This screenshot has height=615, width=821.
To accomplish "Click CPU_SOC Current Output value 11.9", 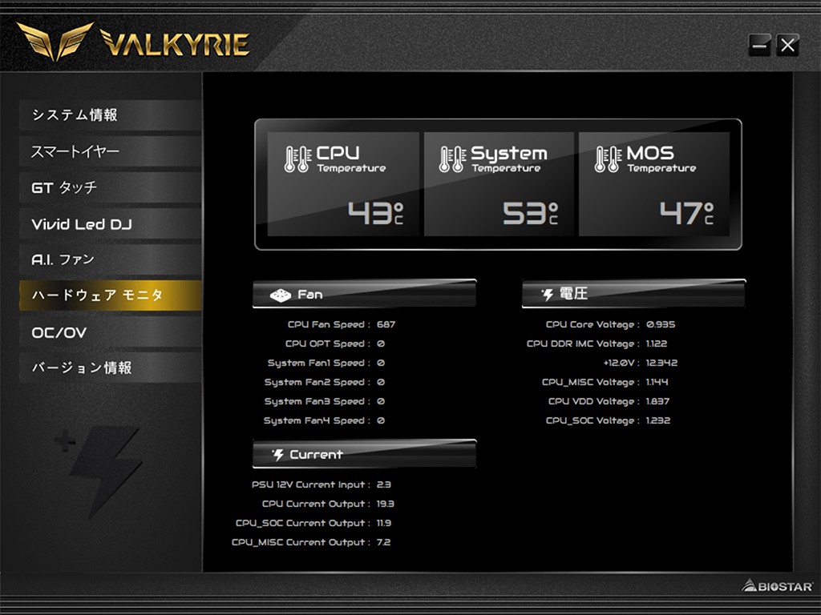I will pyautogui.click(x=384, y=523).
